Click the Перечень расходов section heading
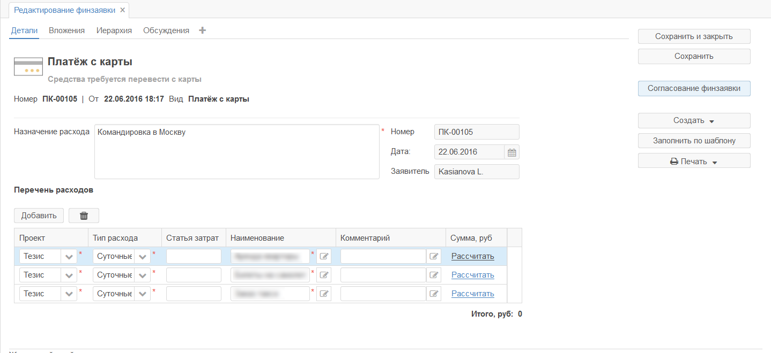The width and height of the screenshot is (771, 353). click(54, 190)
